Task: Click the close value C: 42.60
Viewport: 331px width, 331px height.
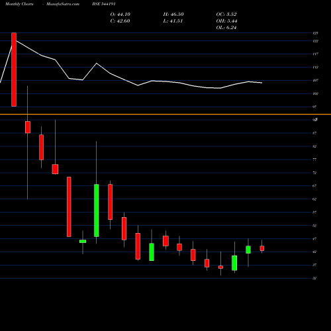Action: pos(120,21)
